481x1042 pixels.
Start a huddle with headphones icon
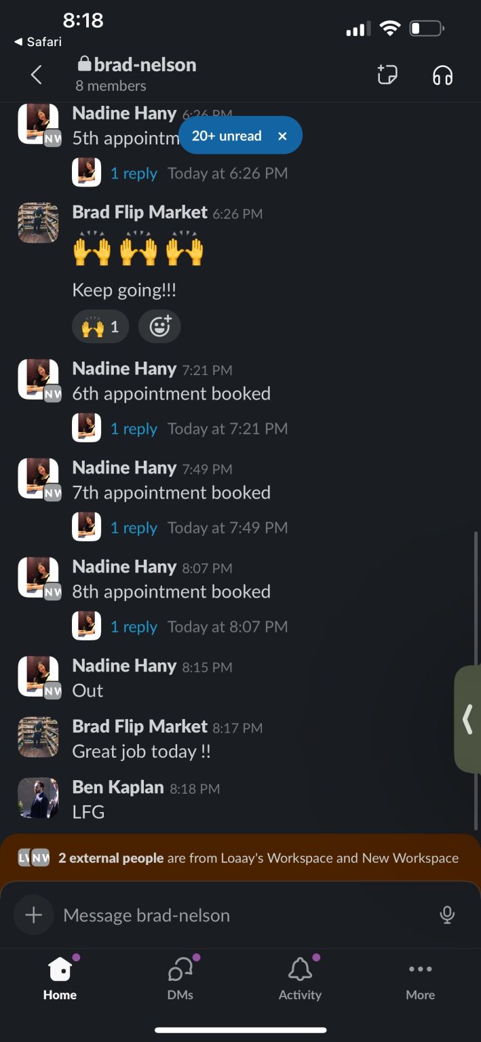point(442,75)
